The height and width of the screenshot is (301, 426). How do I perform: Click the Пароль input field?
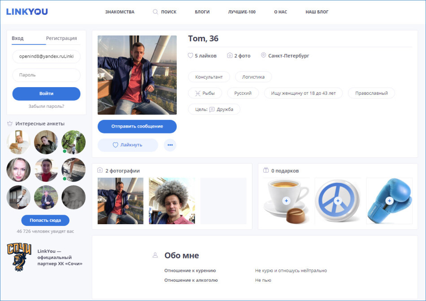tap(46, 75)
